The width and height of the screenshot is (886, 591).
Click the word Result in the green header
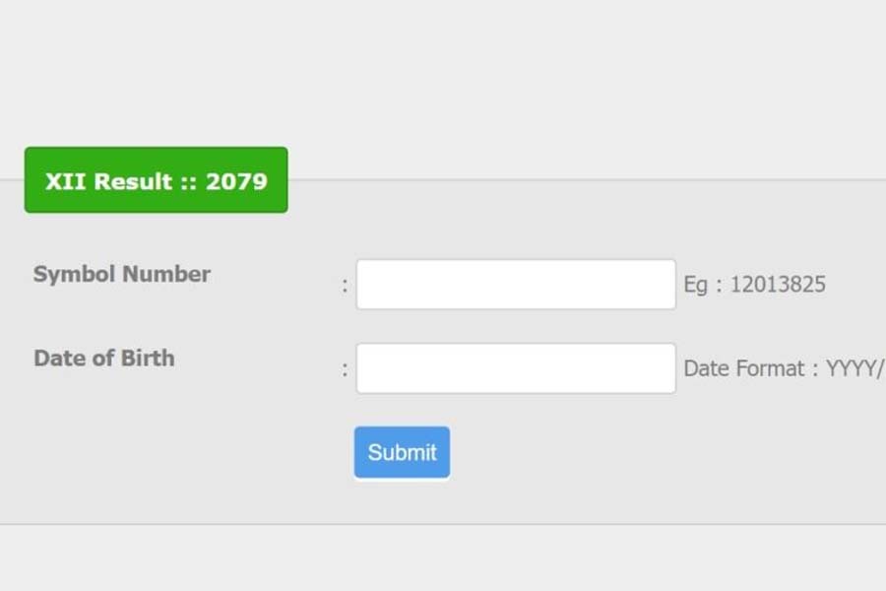(x=135, y=181)
